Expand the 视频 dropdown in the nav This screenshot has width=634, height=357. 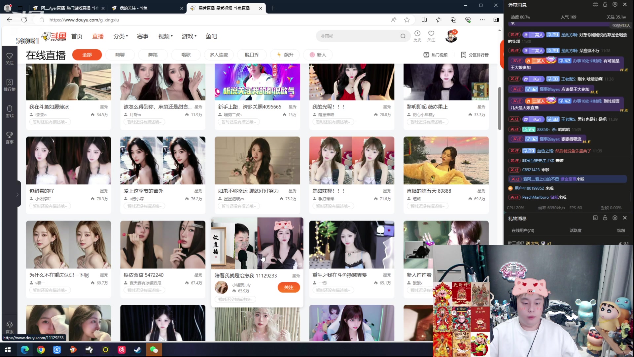[x=165, y=36]
